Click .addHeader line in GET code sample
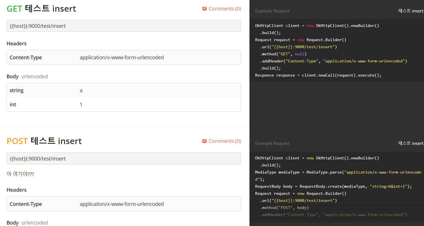424x226 pixels. pyautogui.click(x=333, y=61)
